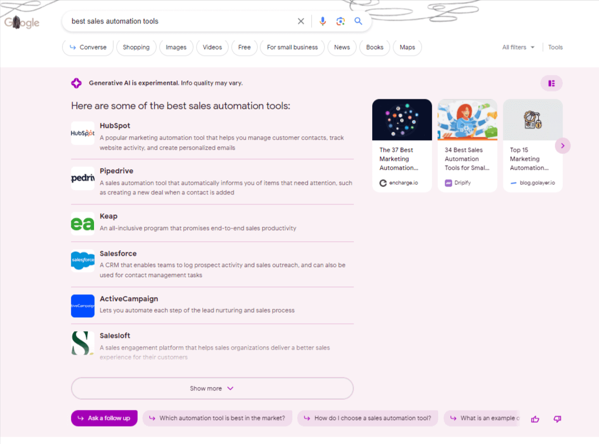Open the Pipedrive result heading
This screenshot has width=599, height=444.
117,171
